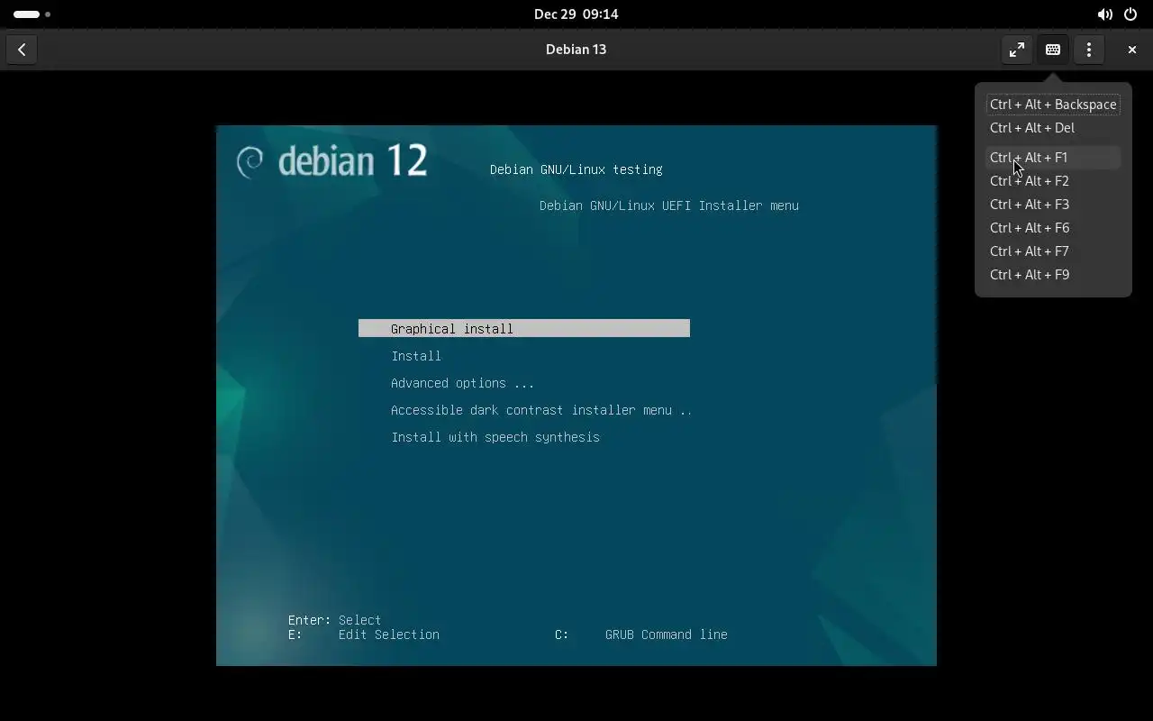Click the debian 12 logo
The image size is (1153, 721).
click(331, 160)
